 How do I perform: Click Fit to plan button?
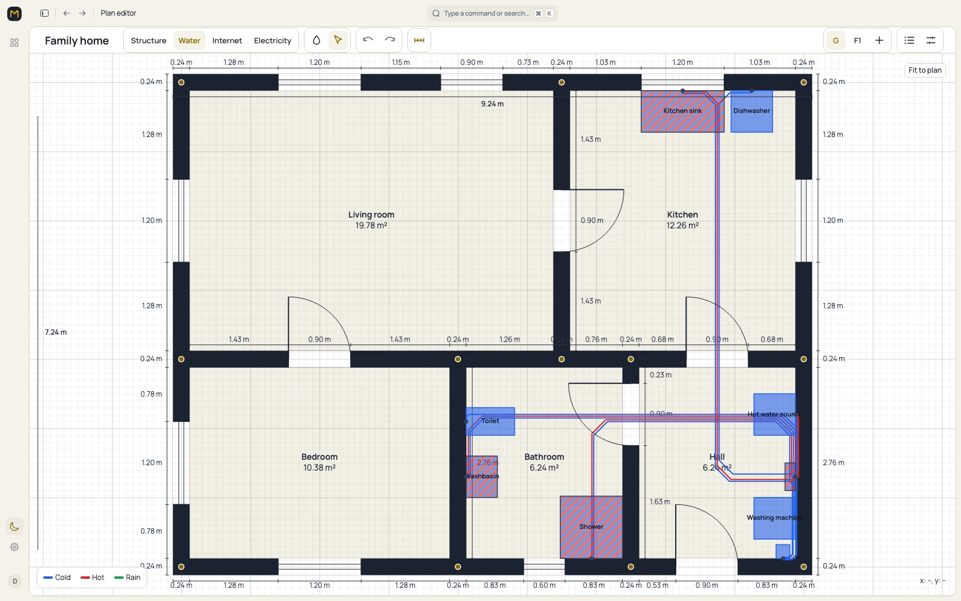(x=925, y=70)
